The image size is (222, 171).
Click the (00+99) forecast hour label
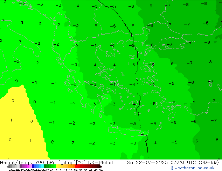(x=209, y=163)
